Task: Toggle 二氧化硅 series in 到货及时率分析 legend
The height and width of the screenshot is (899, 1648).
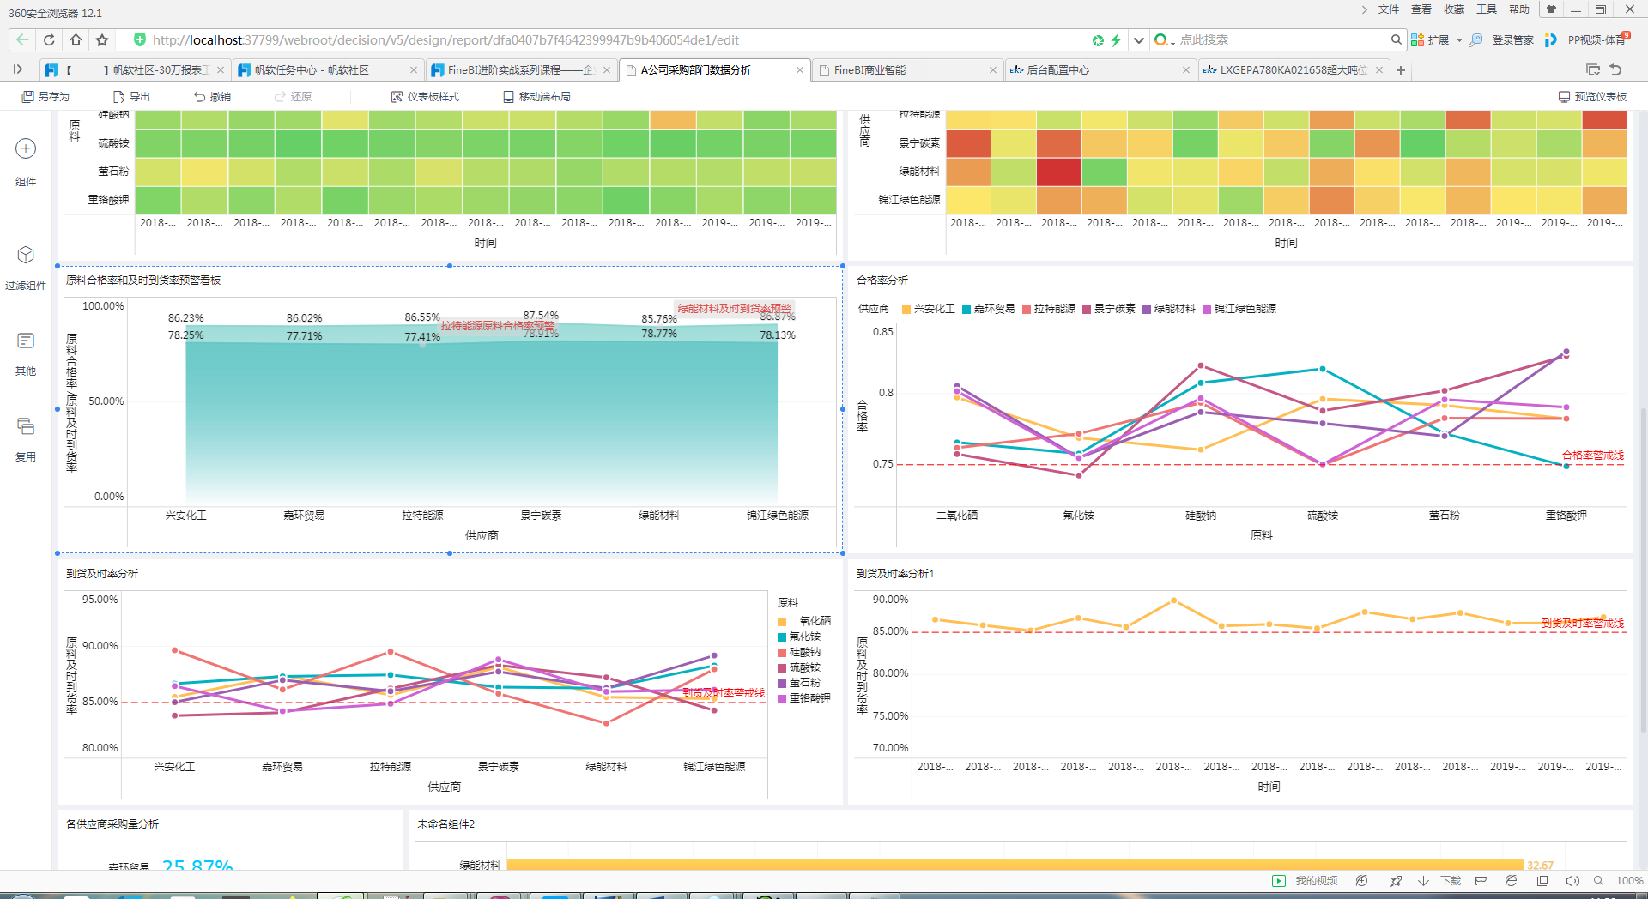Action: pos(803,621)
